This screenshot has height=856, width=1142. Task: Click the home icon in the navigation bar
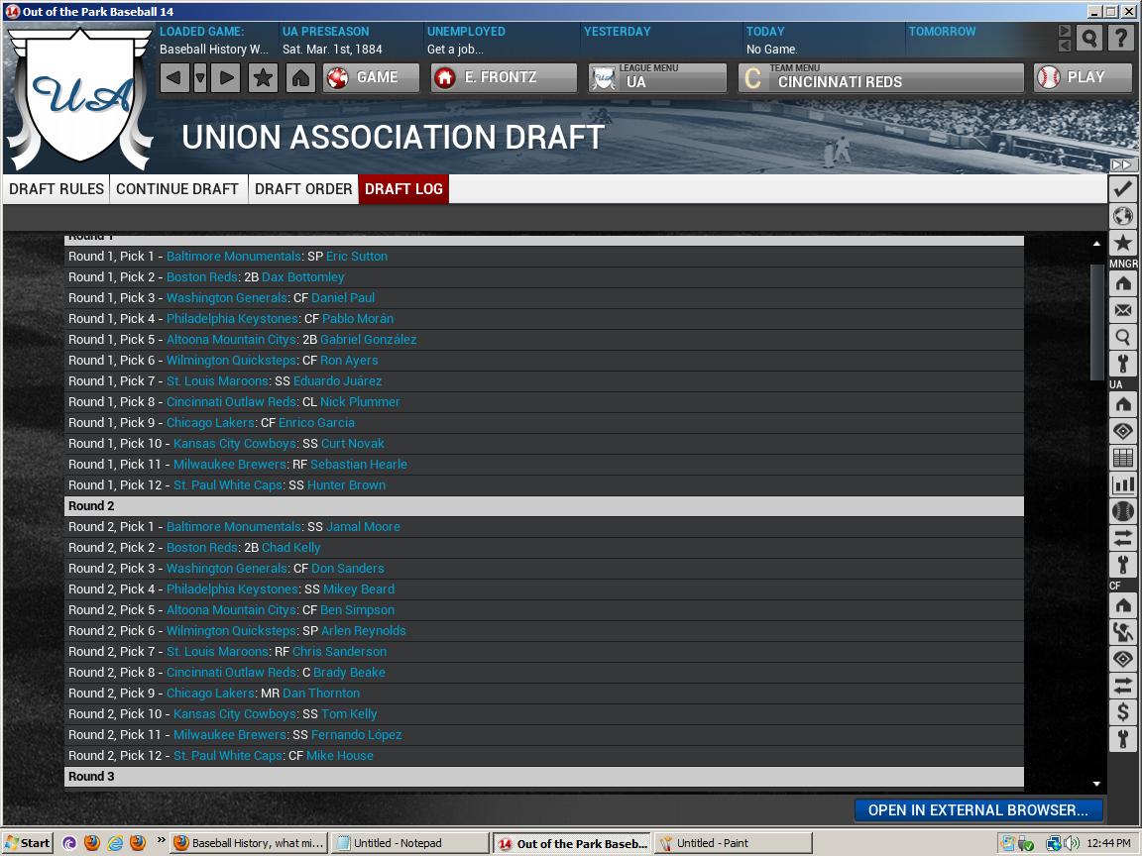(302, 77)
